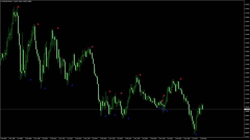The width and height of the screenshot is (250, 140).
Task: Select the red down arrow above the mid-2015 candles
Action: click(110, 91)
